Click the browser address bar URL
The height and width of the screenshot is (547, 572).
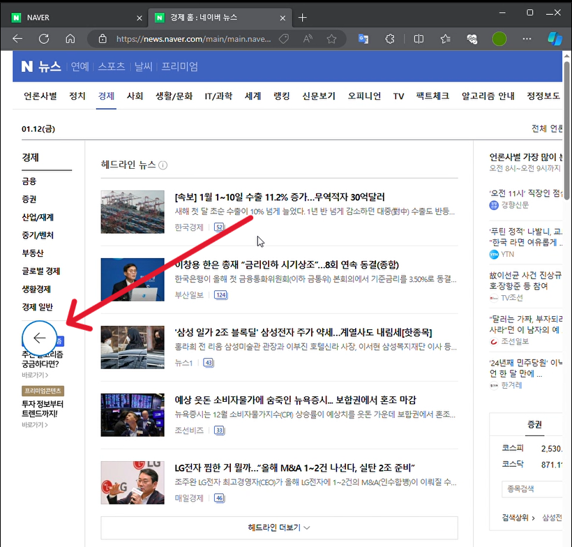[x=193, y=39]
